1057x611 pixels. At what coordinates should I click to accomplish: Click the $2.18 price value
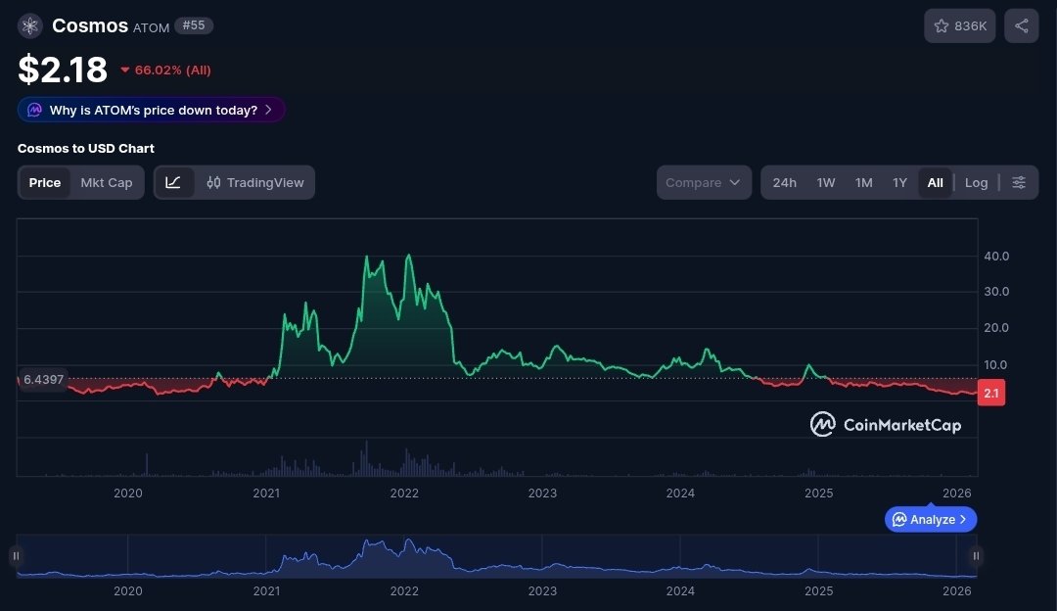(63, 70)
